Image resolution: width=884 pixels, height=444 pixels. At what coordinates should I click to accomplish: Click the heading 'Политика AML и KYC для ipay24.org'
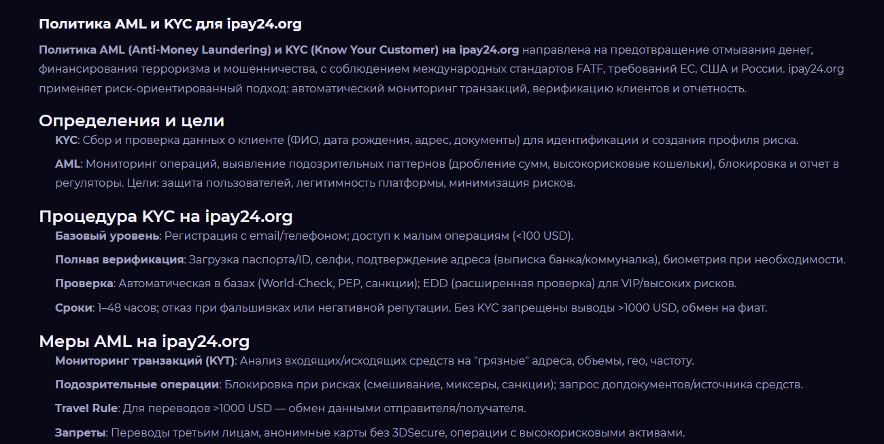(170, 24)
